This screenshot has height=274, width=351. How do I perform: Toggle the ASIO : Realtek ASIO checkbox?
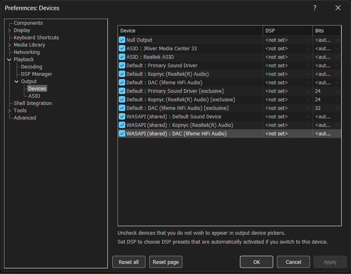tap(122, 57)
